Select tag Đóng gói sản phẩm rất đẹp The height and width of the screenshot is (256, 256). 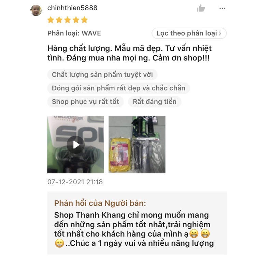119,88
